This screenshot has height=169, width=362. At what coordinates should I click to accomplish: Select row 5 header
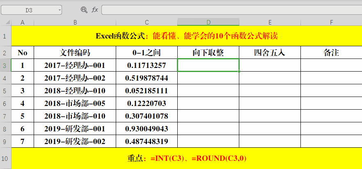[x=6, y=90]
